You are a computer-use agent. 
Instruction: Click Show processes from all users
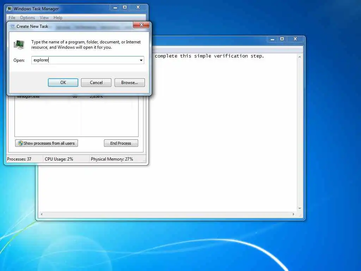(x=47, y=143)
